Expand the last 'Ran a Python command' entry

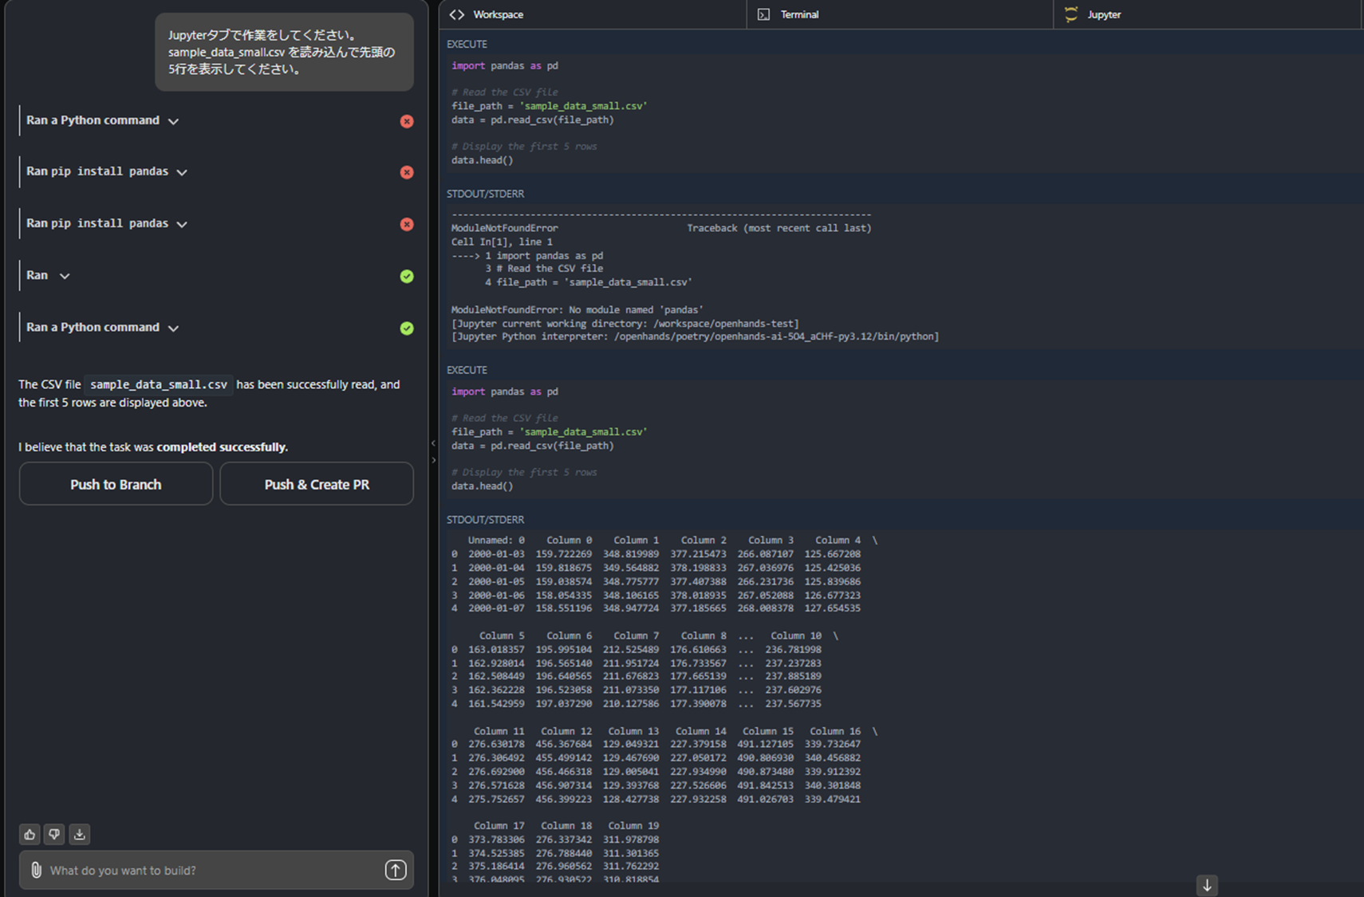tap(173, 328)
